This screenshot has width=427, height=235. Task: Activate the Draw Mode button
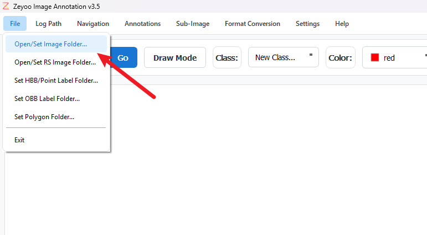point(175,57)
